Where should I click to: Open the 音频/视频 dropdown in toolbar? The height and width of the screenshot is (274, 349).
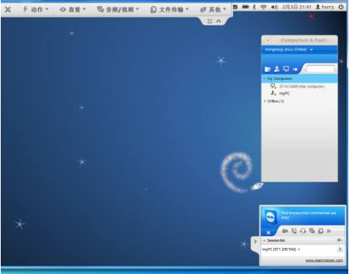tap(118, 10)
